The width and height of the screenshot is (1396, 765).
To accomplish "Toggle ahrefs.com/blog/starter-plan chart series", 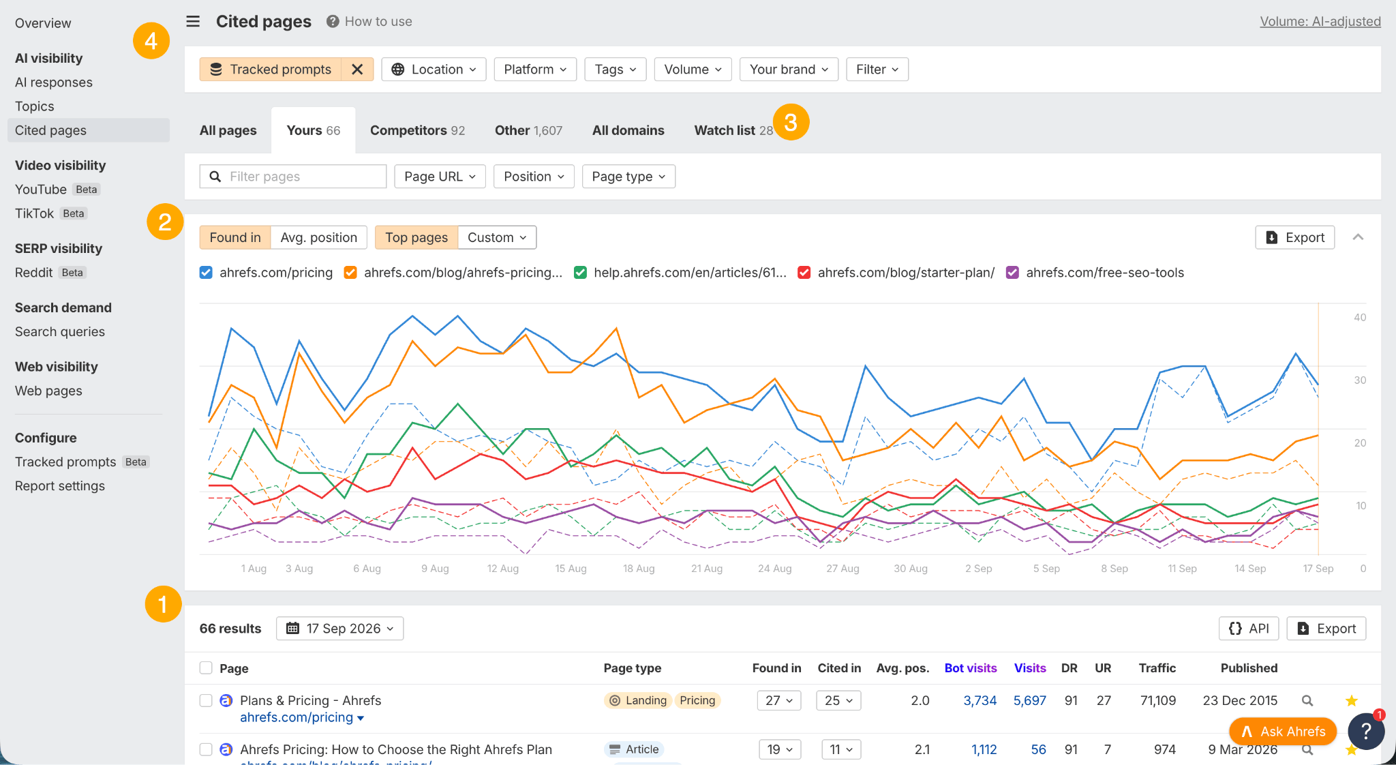I will (804, 273).
